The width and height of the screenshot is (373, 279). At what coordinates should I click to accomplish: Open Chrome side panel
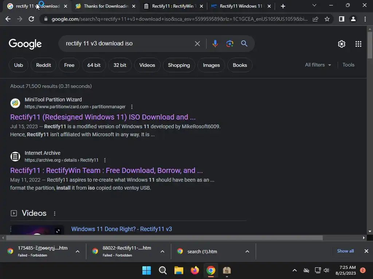(342, 19)
